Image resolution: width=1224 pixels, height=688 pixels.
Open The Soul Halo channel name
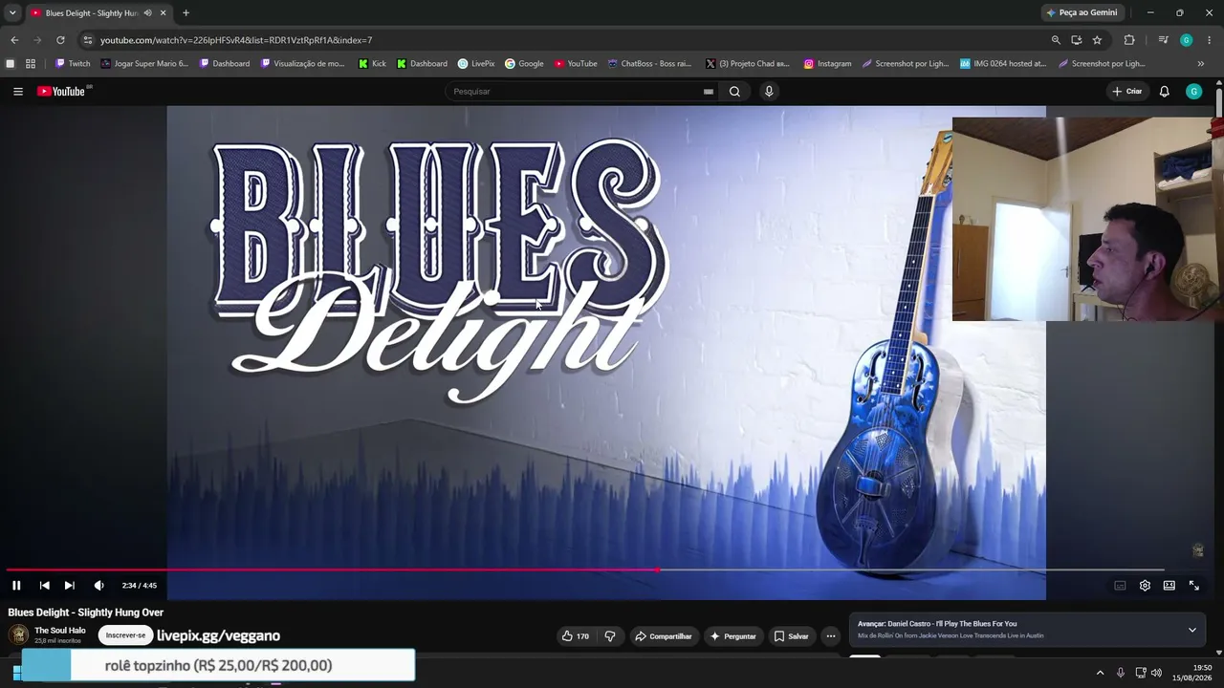tap(60, 631)
